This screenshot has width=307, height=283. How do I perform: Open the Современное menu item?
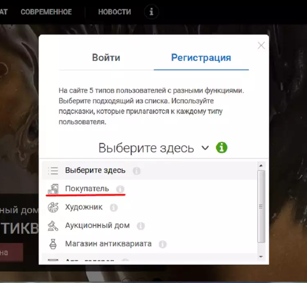(46, 12)
